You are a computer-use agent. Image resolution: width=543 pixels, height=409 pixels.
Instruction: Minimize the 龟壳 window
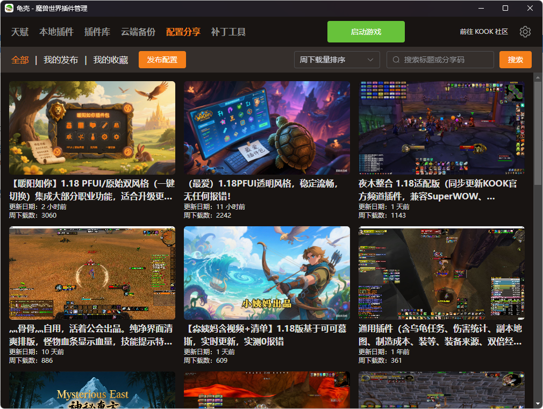481,8
